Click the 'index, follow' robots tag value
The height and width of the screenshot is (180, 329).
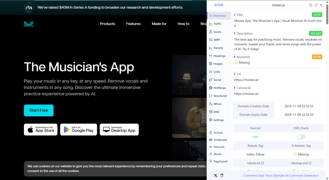click(x=255, y=154)
